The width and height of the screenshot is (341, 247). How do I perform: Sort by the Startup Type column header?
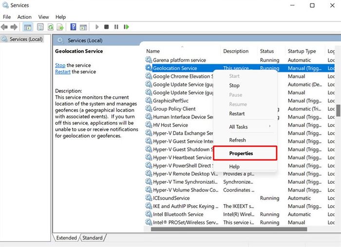pos(302,51)
